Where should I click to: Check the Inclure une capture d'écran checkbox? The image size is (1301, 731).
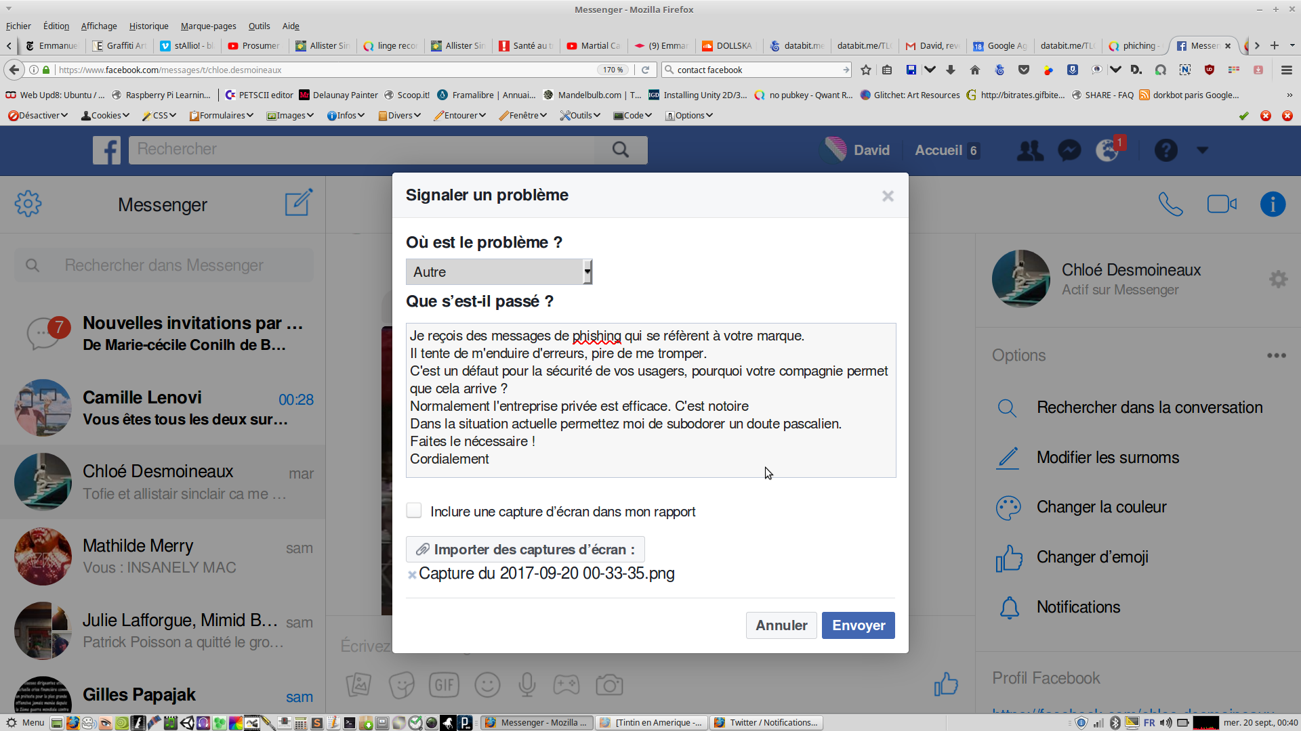414,510
